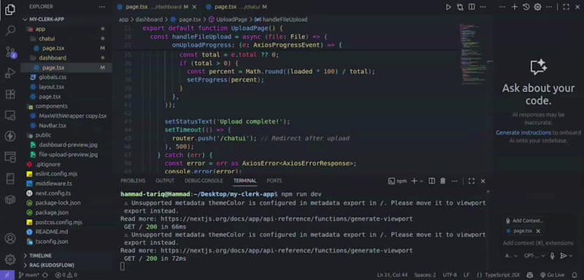Image resolution: width=584 pixels, height=280 pixels.
Task: Select the page.tsx chatui editor tab
Action: tap(237, 7)
